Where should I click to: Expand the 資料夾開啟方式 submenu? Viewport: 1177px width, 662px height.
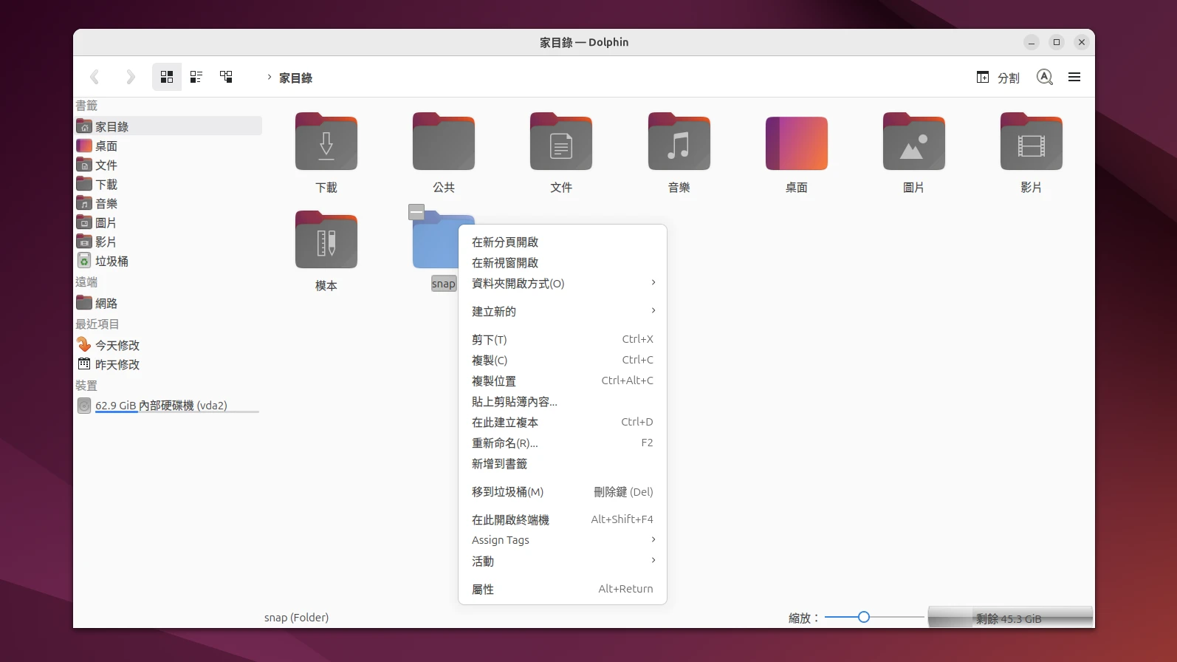[562, 284]
